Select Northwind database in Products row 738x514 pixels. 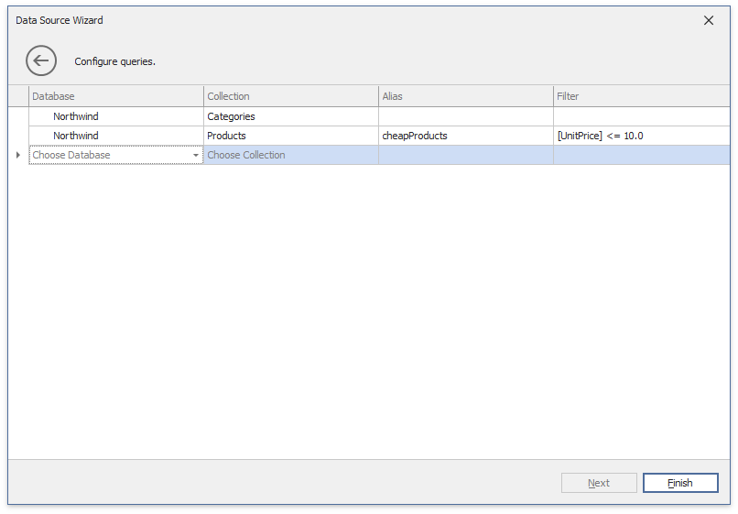[x=76, y=136]
